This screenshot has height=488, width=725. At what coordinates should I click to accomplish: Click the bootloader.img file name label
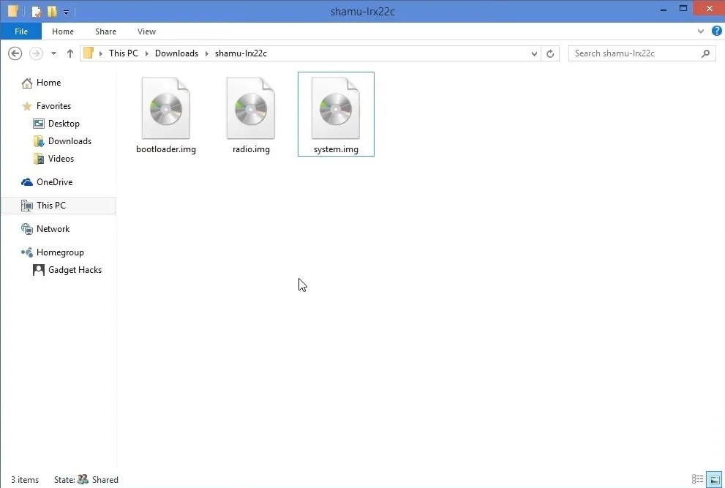click(165, 149)
